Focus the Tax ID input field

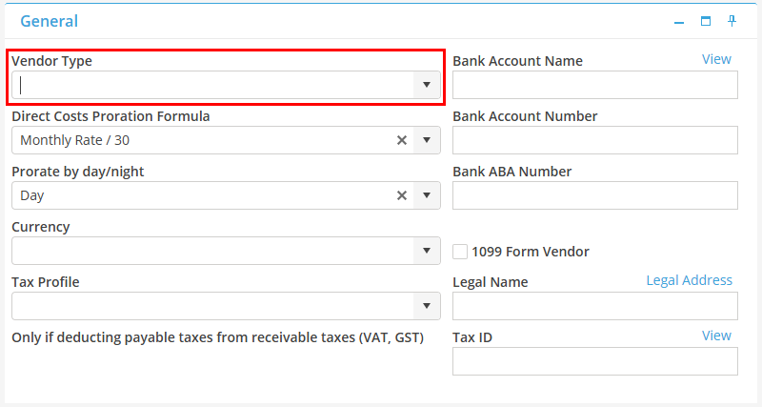coord(594,361)
